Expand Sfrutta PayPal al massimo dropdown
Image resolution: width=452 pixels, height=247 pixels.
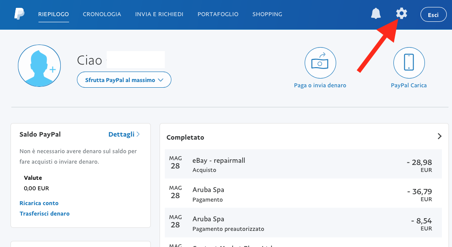point(124,80)
